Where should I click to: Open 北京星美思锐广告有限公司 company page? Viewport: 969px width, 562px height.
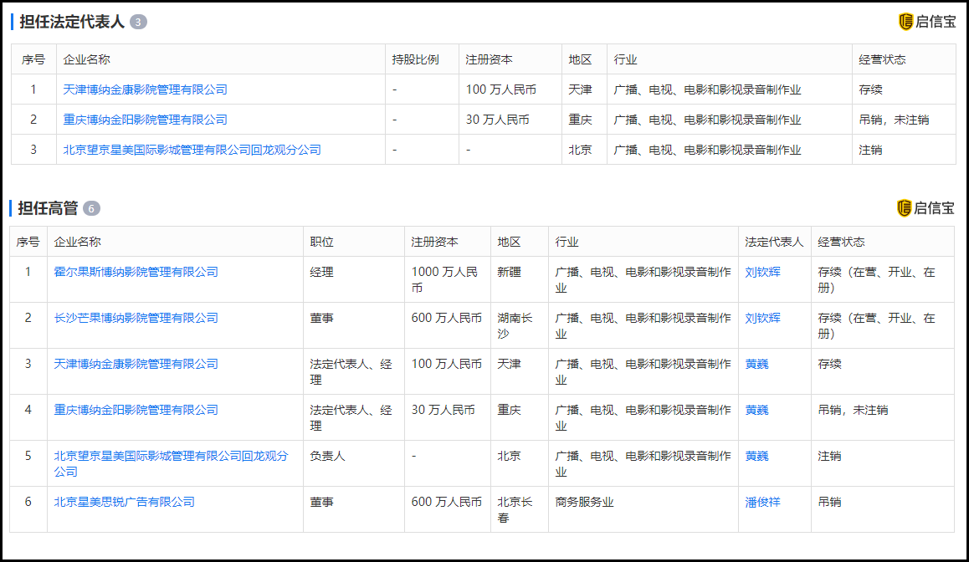122,501
